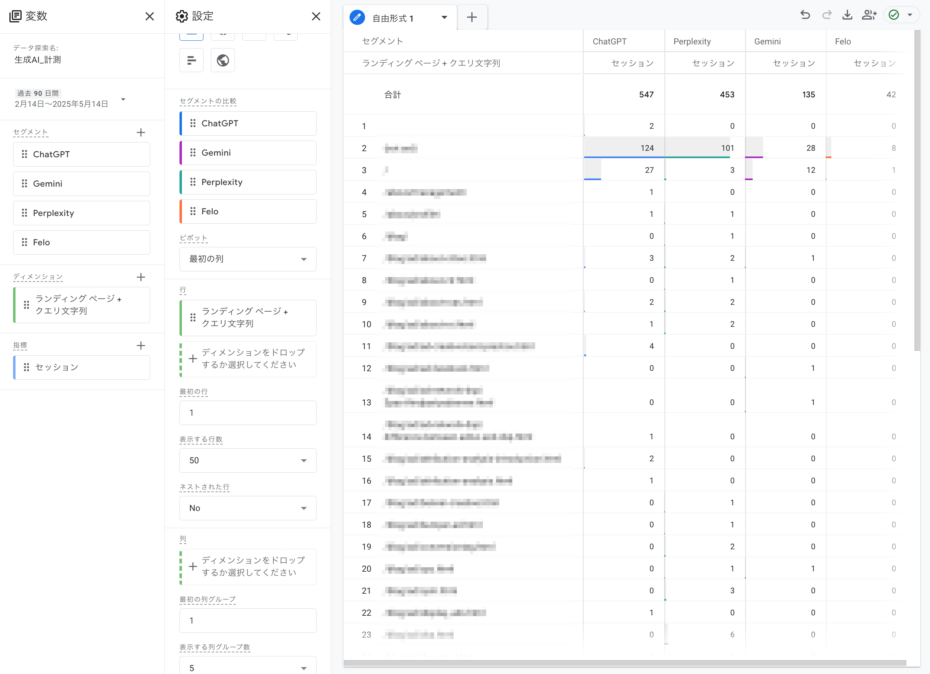Screen dimensions: 930x674
Task: Click the column dimension drop zone under 列
Action: (x=248, y=567)
